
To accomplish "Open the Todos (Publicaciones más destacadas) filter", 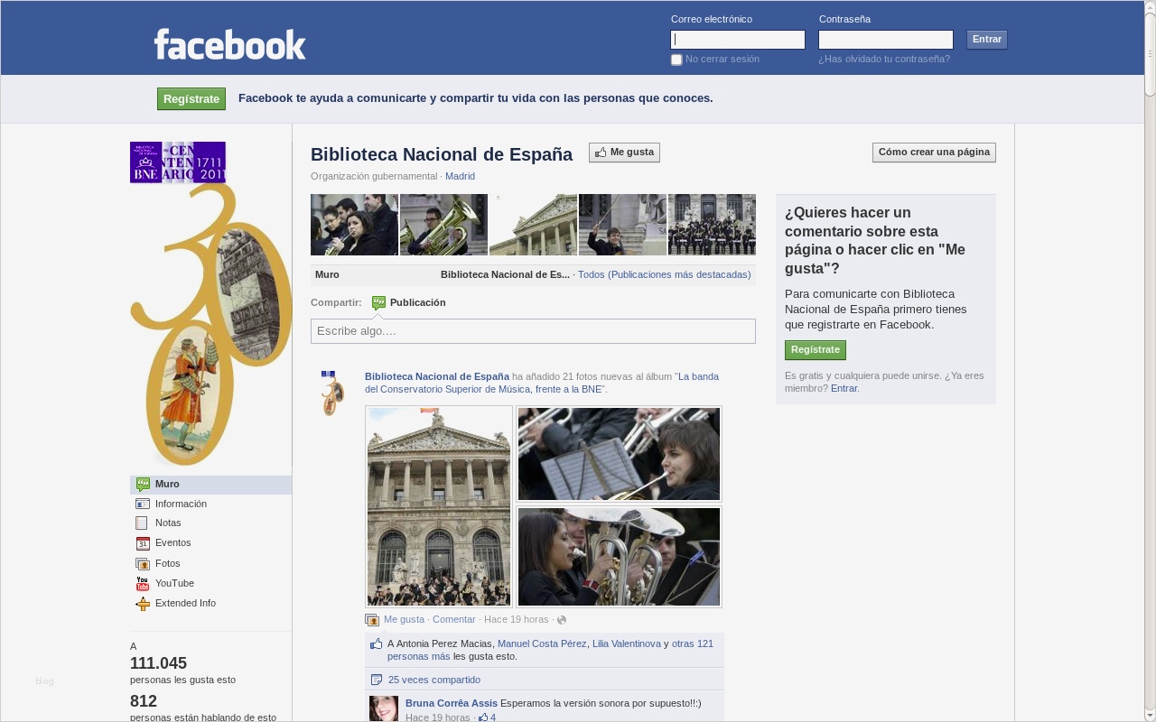I will [x=664, y=274].
